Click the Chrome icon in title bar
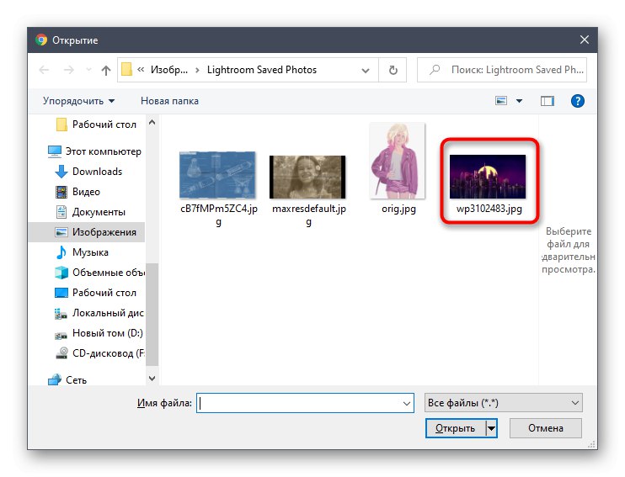 coord(41,40)
